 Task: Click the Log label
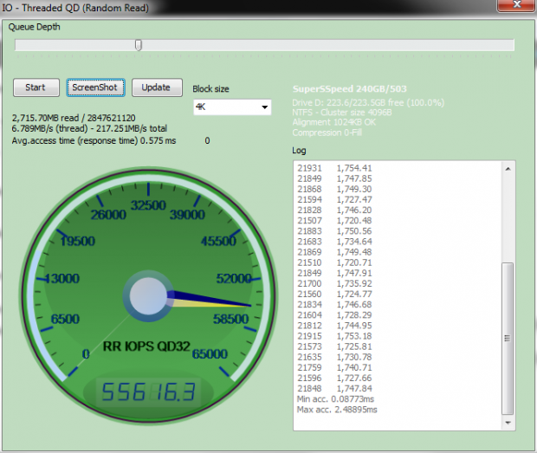point(299,151)
